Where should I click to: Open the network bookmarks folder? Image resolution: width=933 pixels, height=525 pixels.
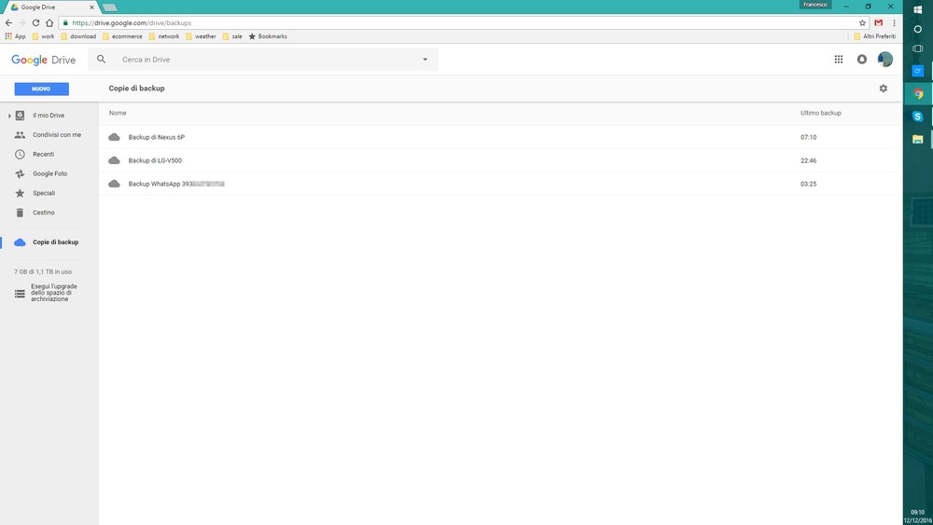pyautogui.click(x=163, y=36)
